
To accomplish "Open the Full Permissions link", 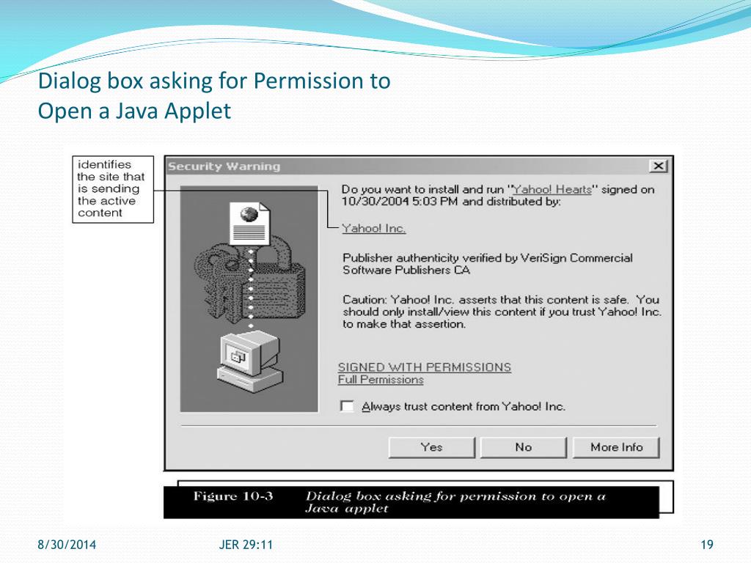I will coord(381,380).
